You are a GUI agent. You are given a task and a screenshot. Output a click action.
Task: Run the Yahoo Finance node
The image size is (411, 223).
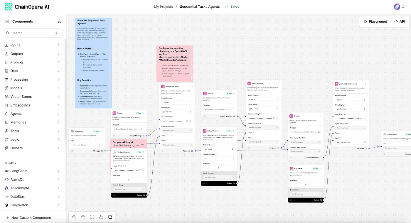point(234,131)
